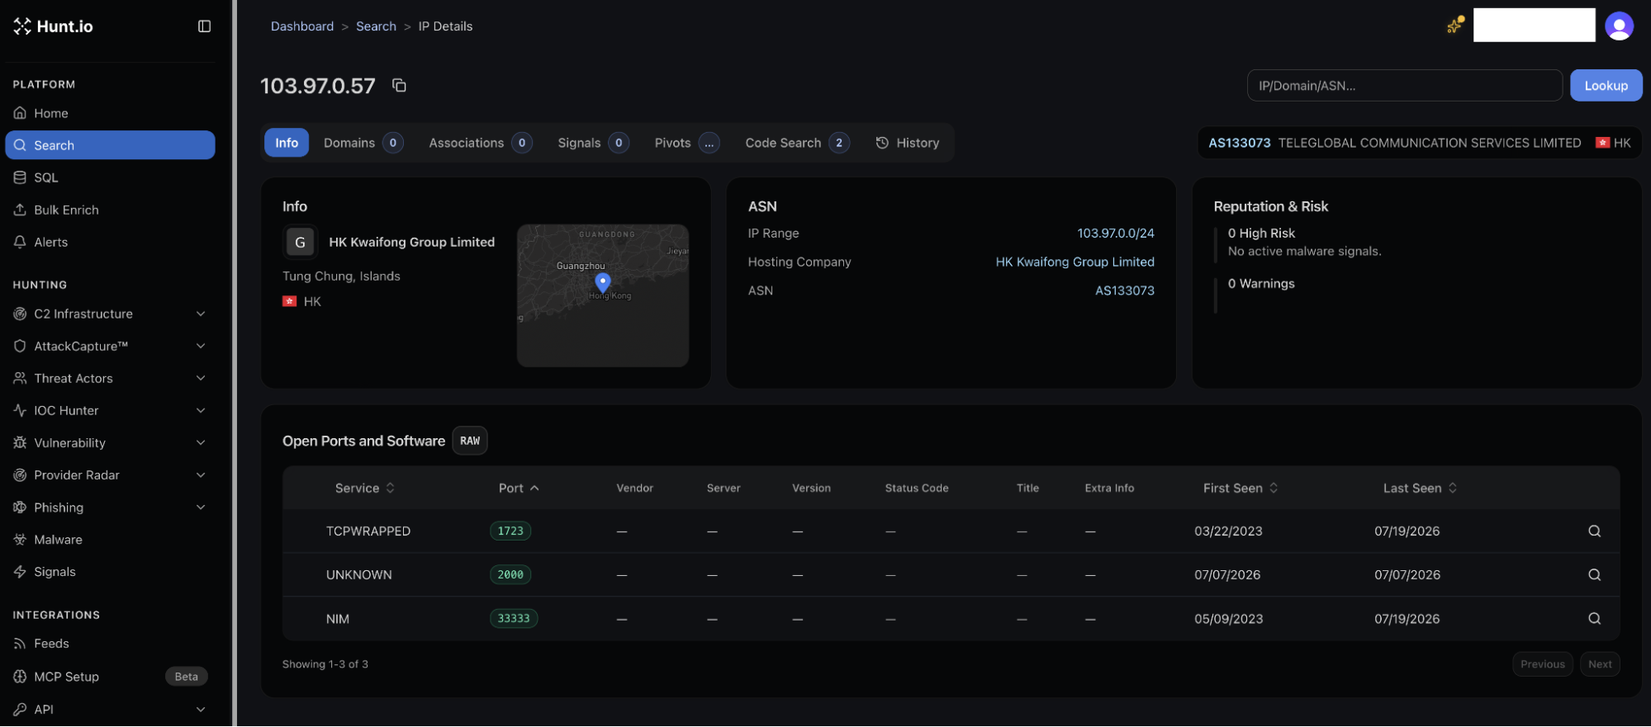
Task: Sort the table by Service column
Action: coord(365,489)
